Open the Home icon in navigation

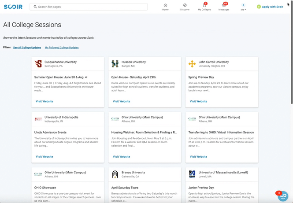tap(165, 5)
